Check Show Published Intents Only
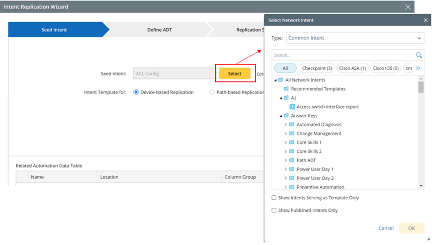Image resolution: width=432 pixels, height=245 pixels. pos(274,211)
